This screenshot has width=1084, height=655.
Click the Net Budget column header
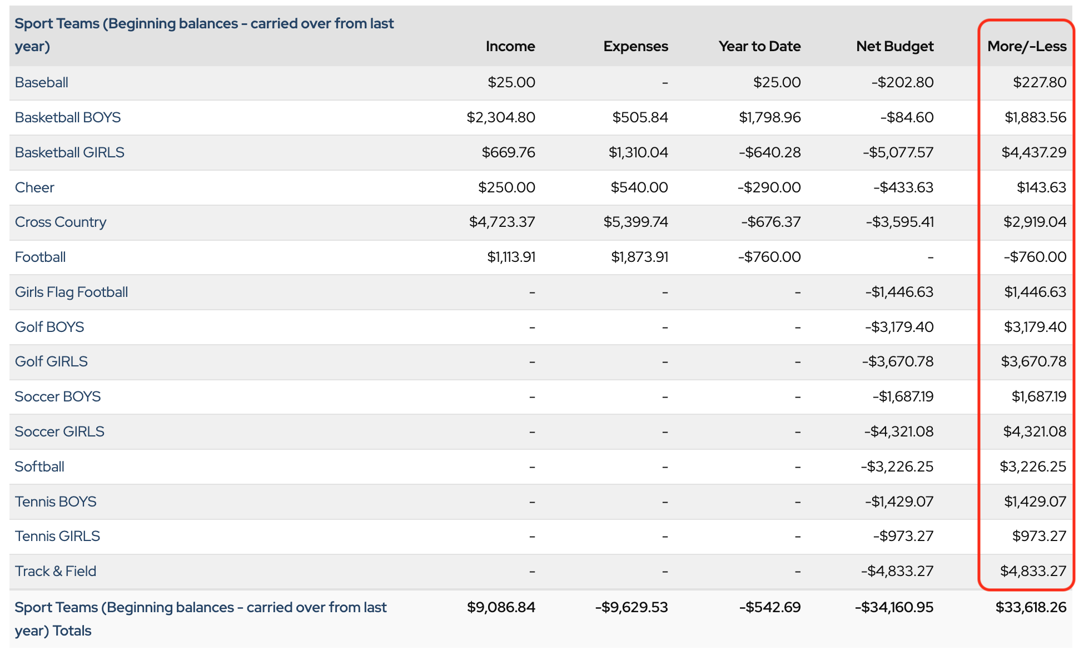point(894,46)
